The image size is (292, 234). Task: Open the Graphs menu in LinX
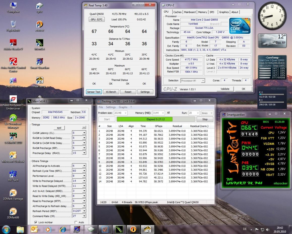(123, 107)
